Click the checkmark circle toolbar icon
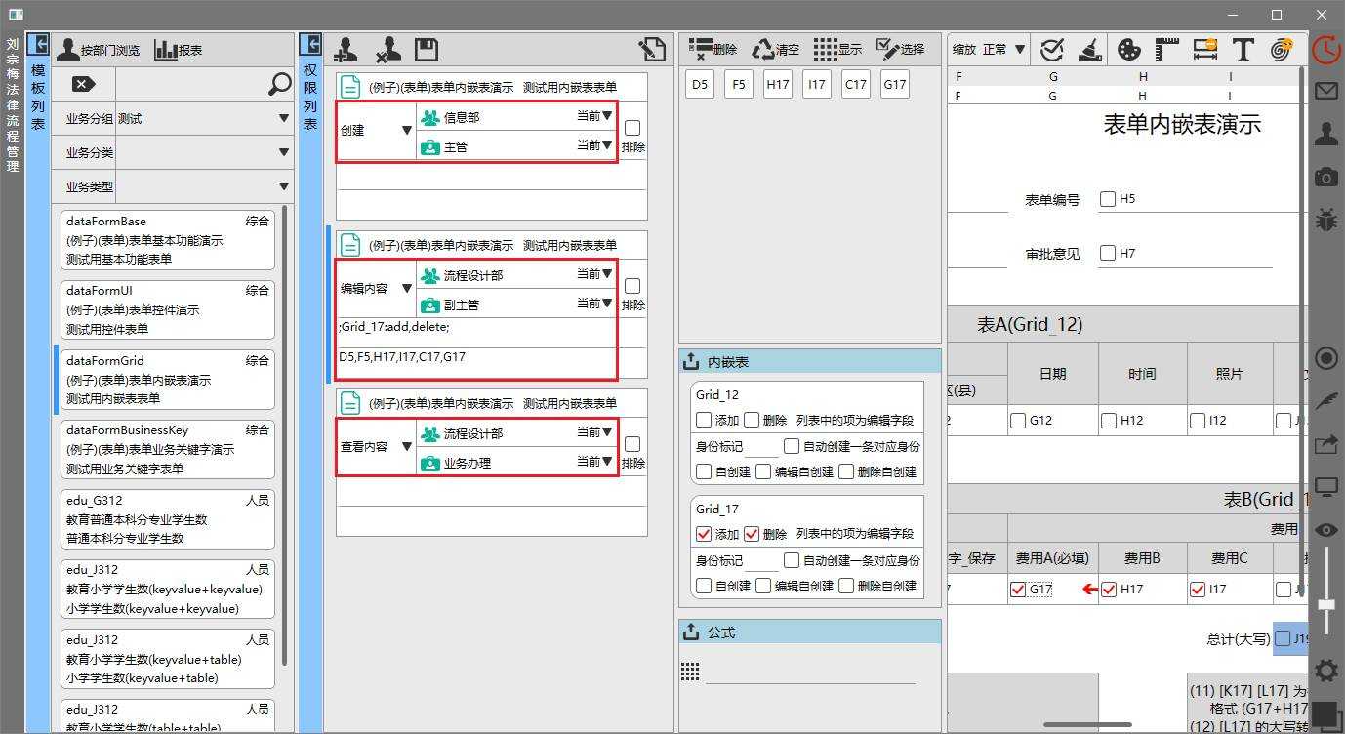 (x=1052, y=50)
